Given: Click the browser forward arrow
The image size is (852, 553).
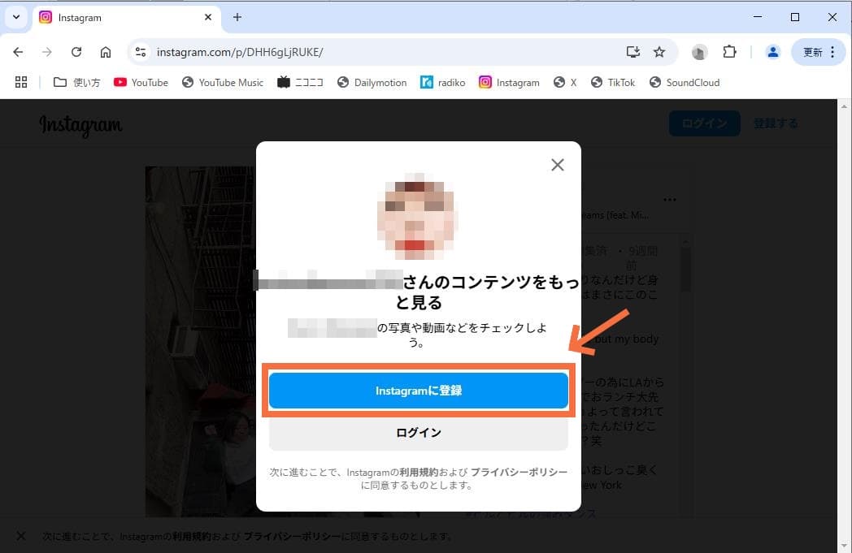Looking at the screenshot, I should pos(47,52).
